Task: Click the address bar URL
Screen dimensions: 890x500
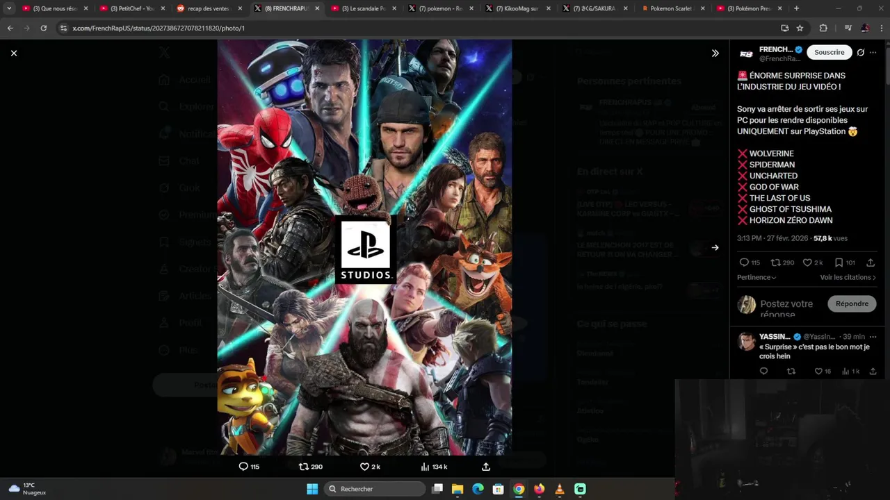Action: click(x=159, y=28)
